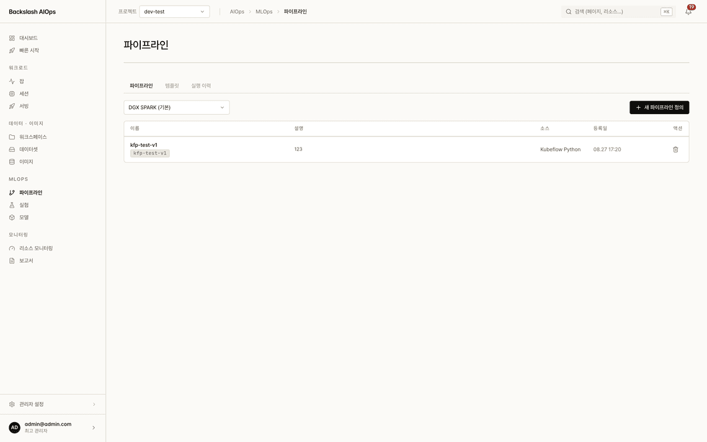Click the 세션 session icon

coord(12,94)
